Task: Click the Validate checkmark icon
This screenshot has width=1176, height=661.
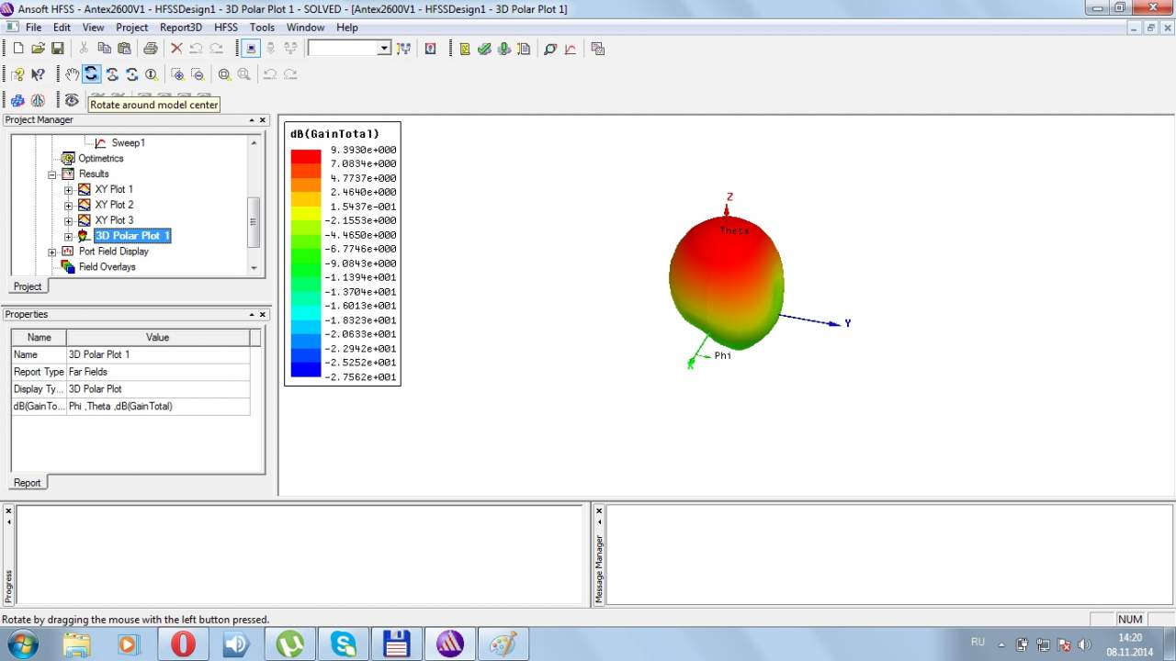Action: point(484,49)
